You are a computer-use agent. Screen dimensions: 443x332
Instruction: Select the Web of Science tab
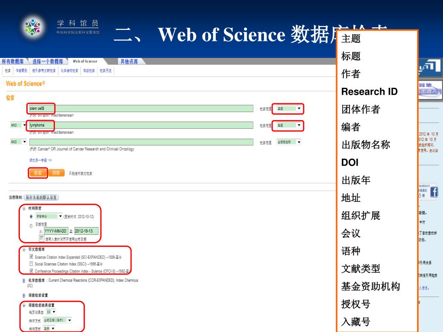pos(85,61)
